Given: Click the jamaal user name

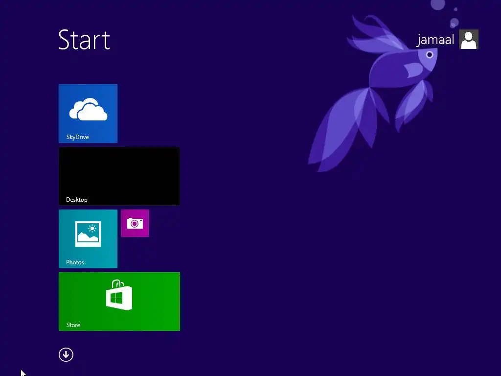Looking at the screenshot, I should [x=435, y=40].
